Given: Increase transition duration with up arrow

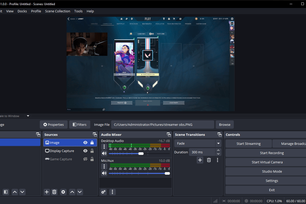Looking at the screenshot, I should 218,150.
